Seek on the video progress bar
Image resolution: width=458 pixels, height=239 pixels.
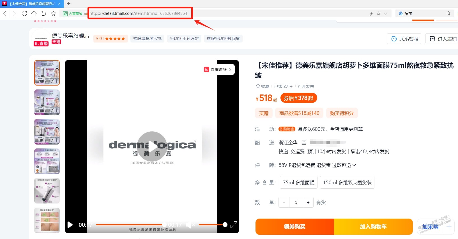pos(131,225)
